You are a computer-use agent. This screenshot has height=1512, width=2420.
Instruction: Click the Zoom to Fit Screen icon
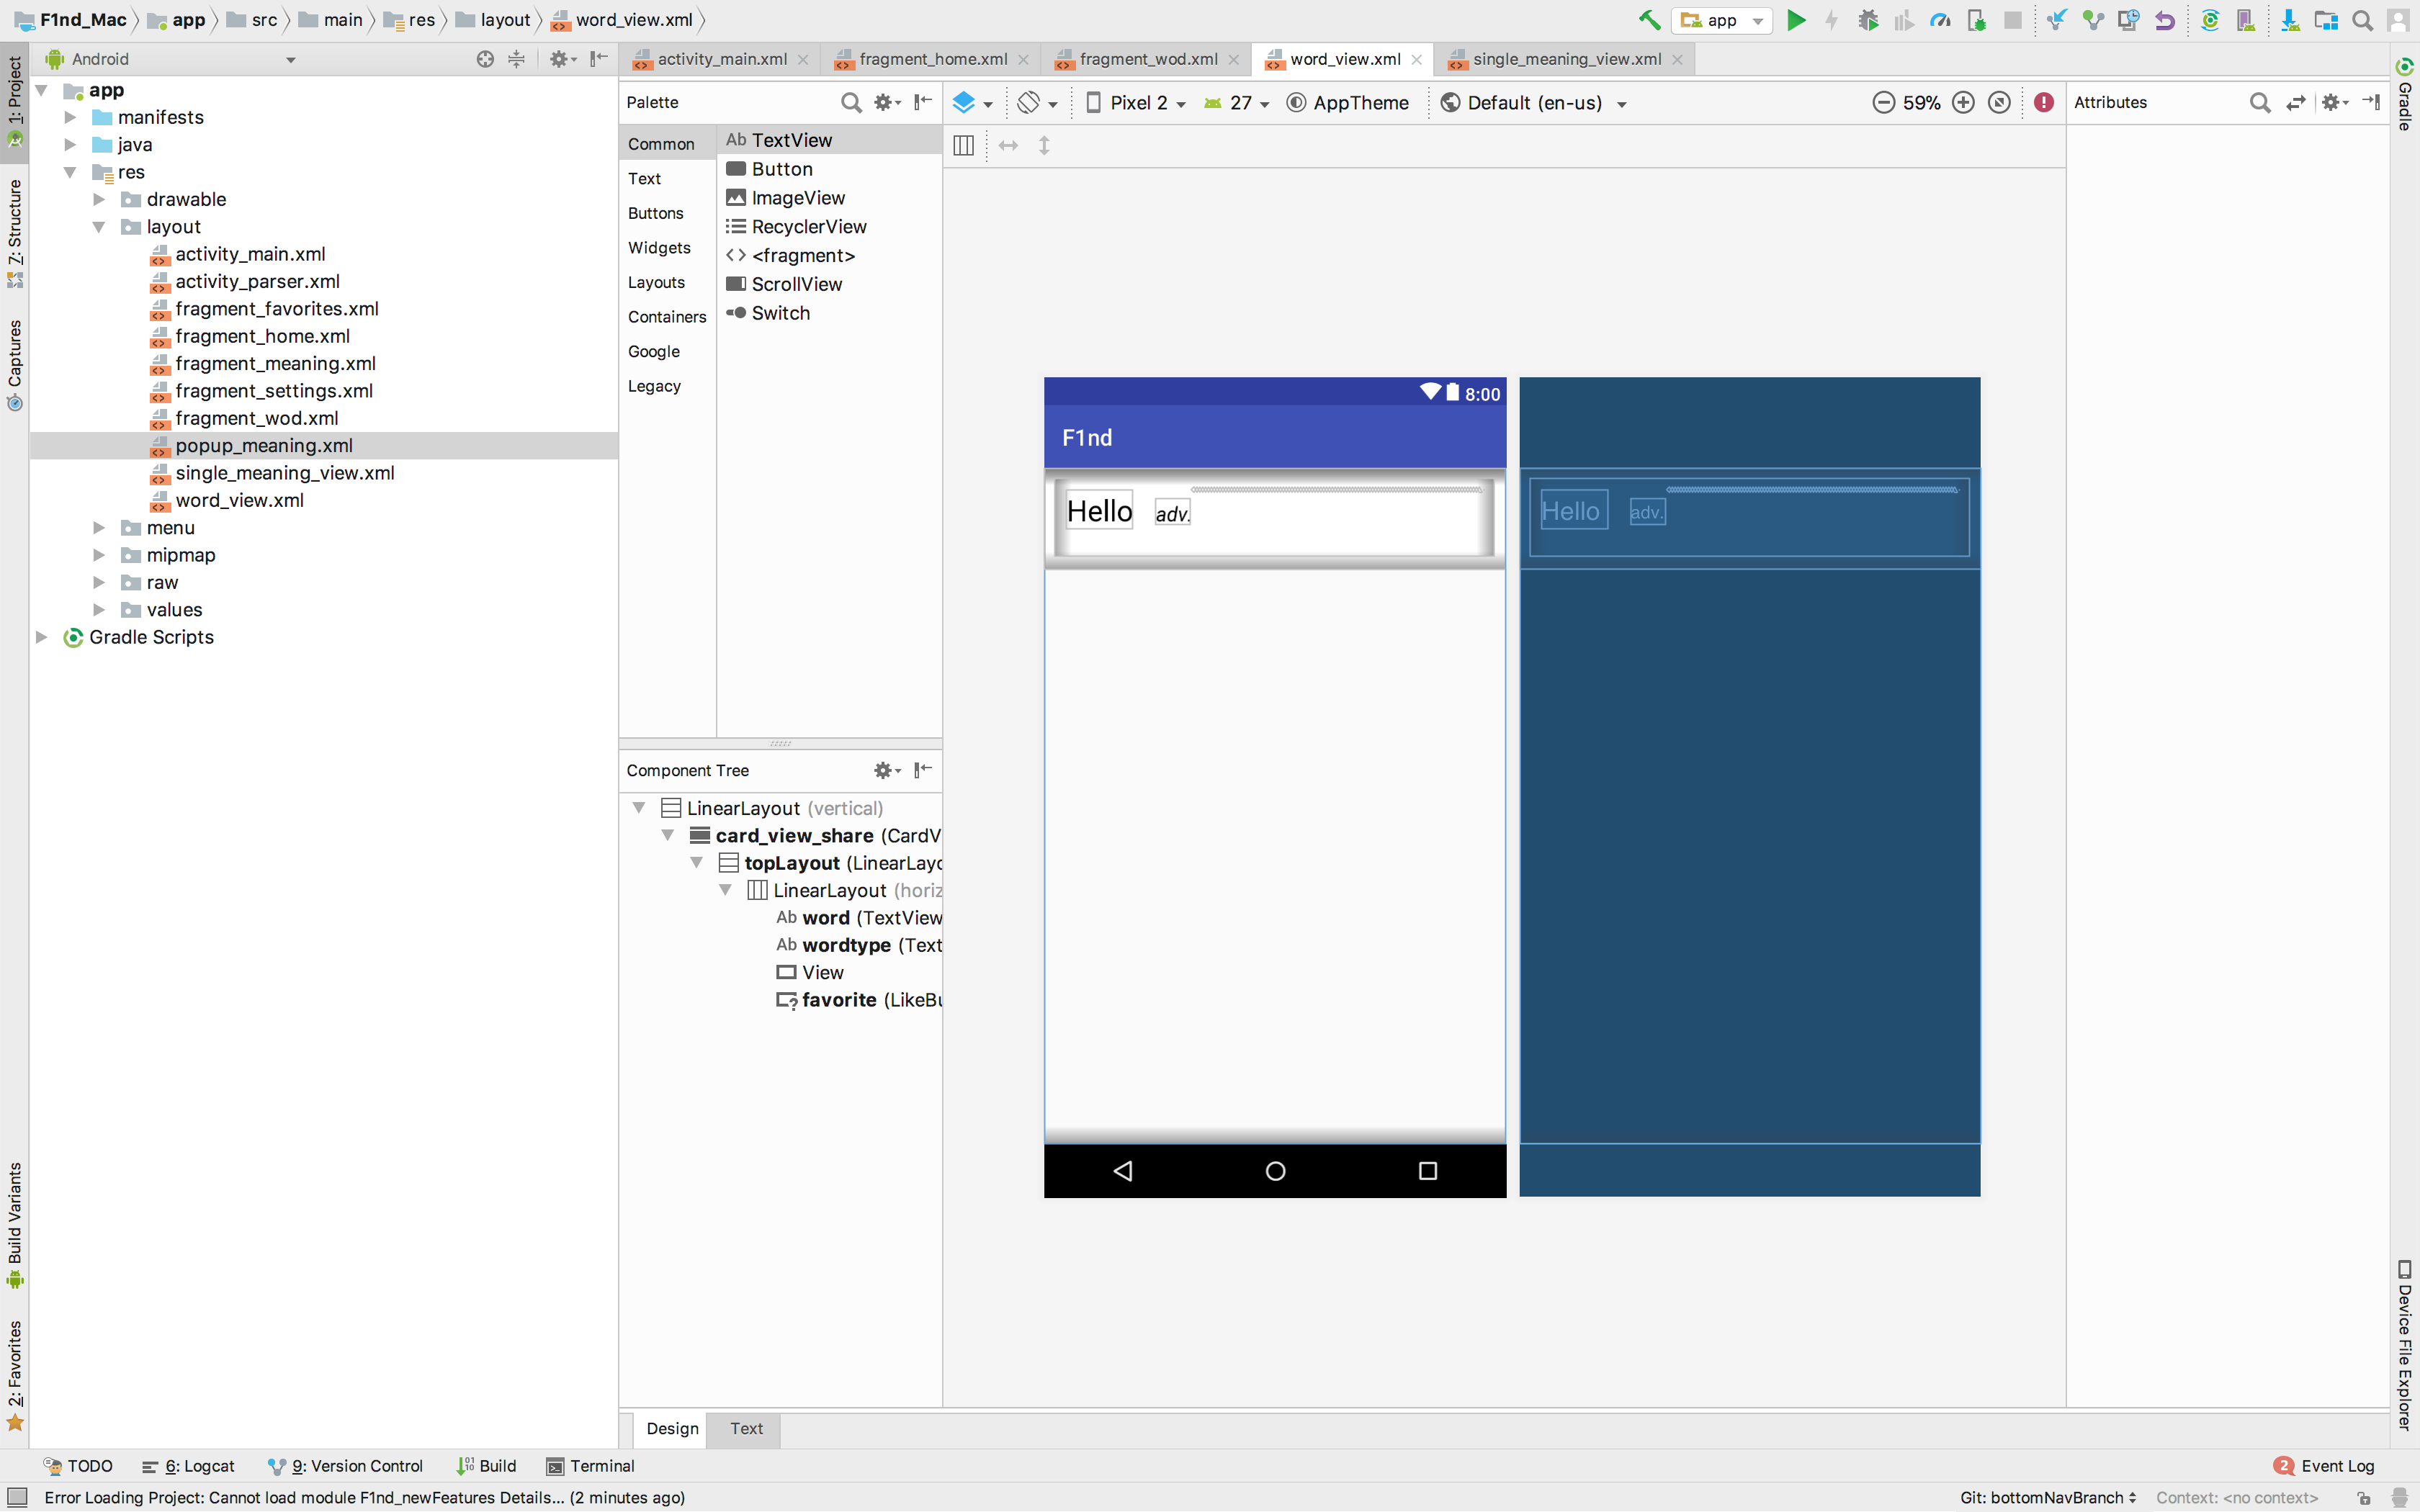[x=1999, y=102]
